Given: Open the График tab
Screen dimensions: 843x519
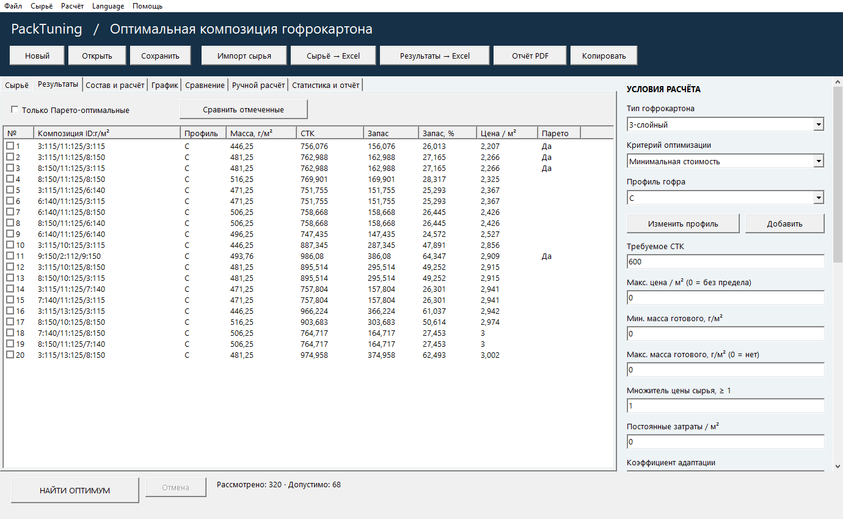Looking at the screenshot, I should [165, 85].
